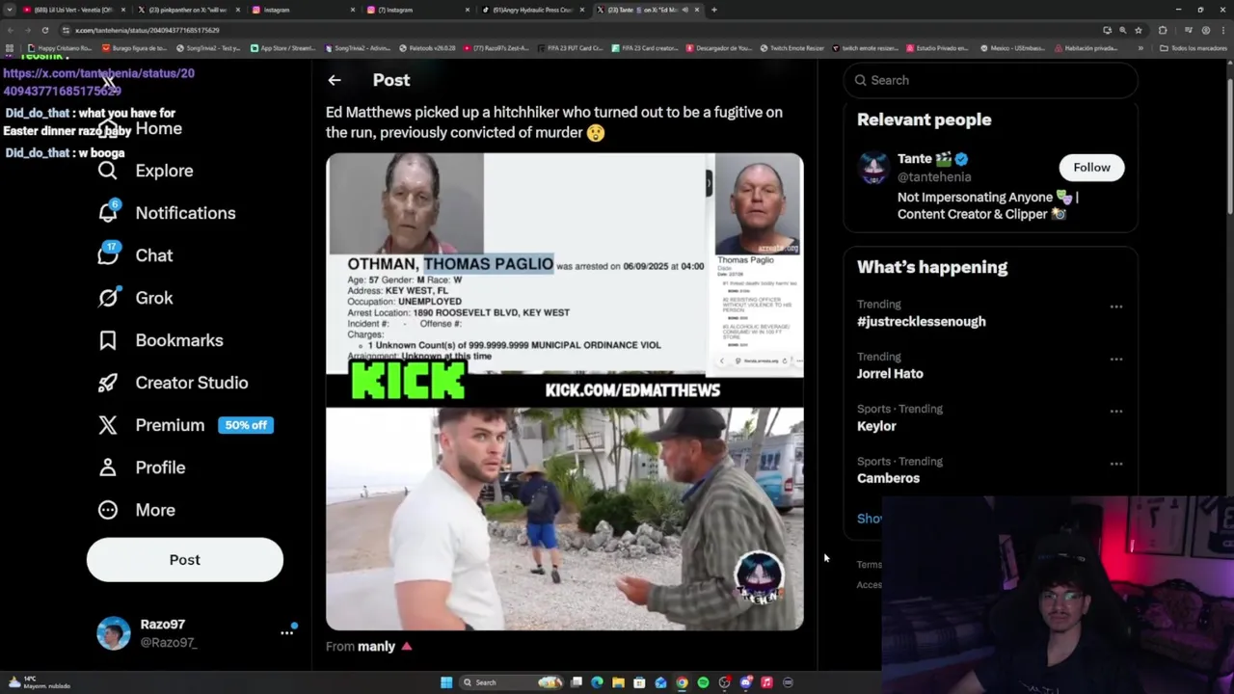Click the Razo97 account avatar
Viewport: 1234px width, 694px height.
(x=114, y=633)
